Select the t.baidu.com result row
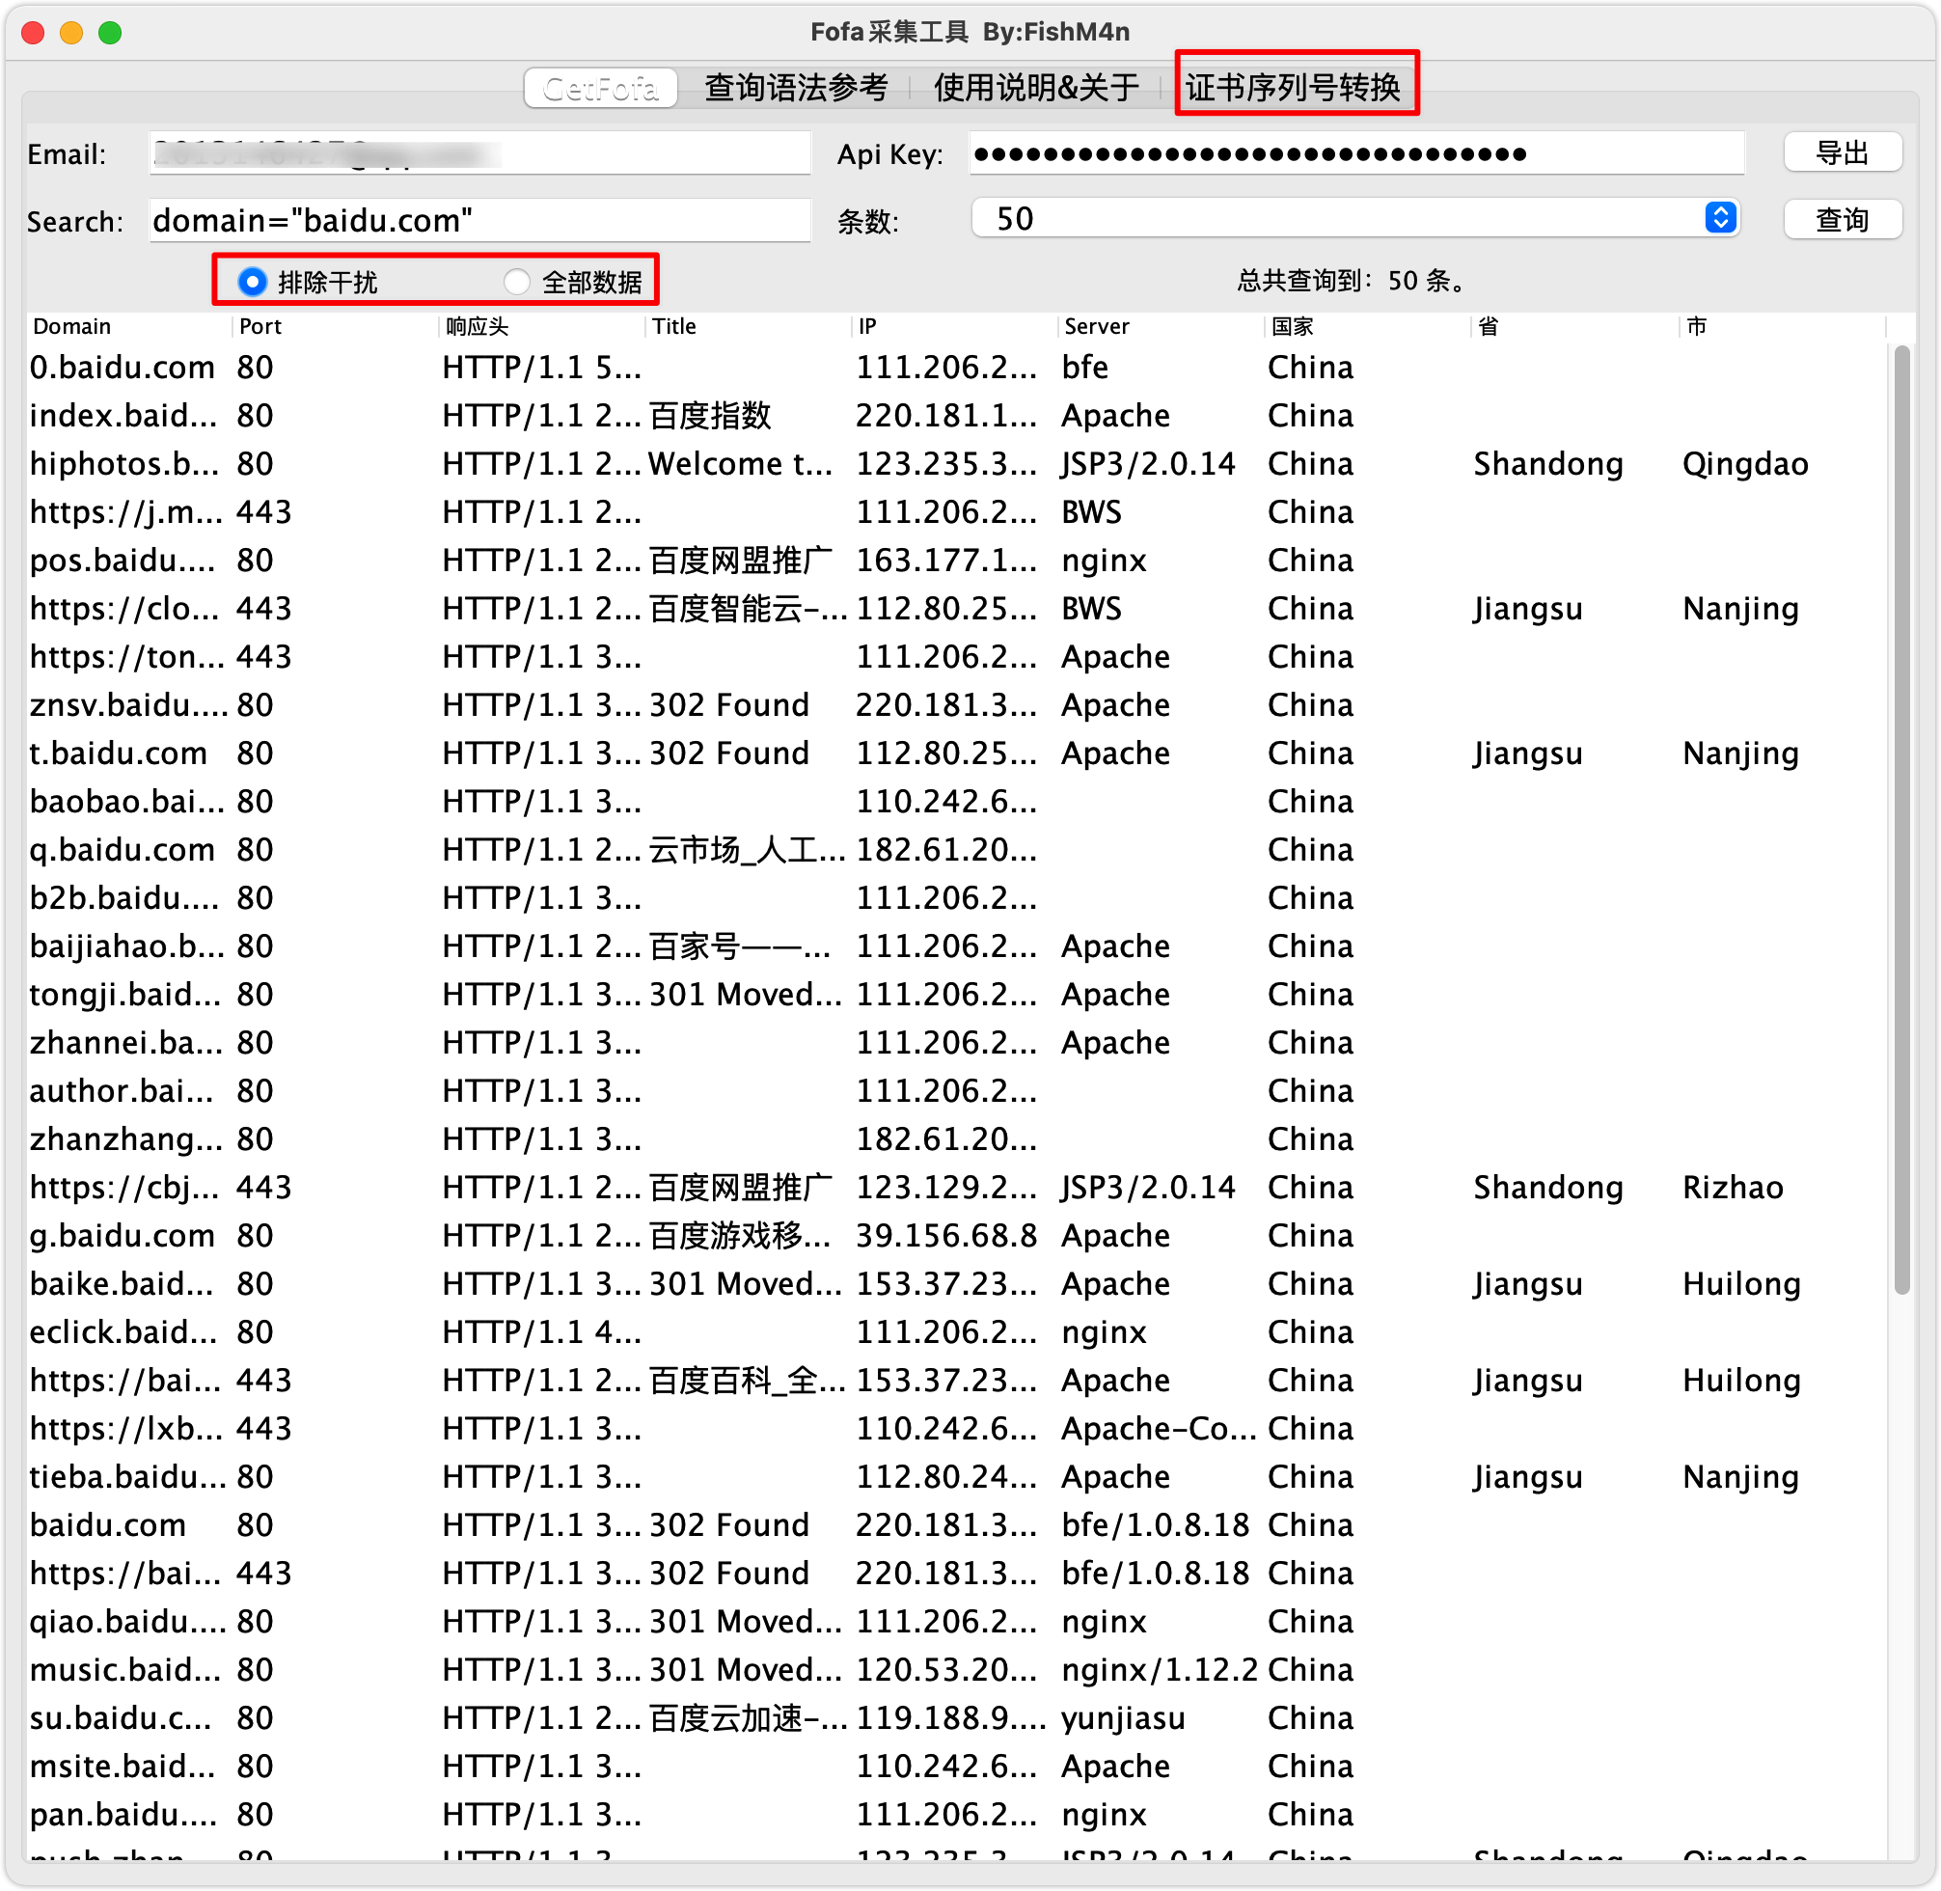The width and height of the screenshot is (1941, 1891). [118, 753]
